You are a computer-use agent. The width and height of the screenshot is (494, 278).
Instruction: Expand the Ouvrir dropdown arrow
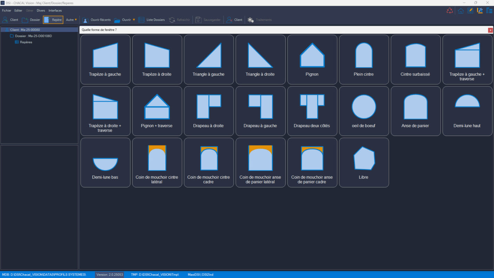coord(134,20)
